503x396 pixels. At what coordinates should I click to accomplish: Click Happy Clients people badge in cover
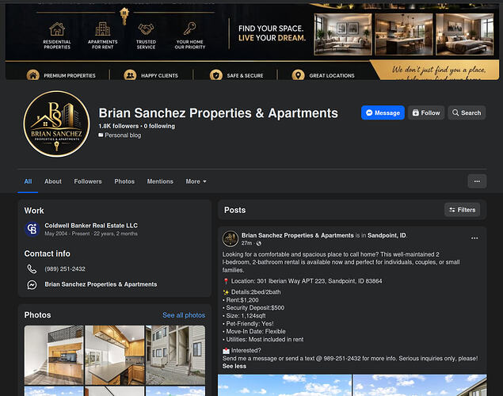click(x=130, y=75)
